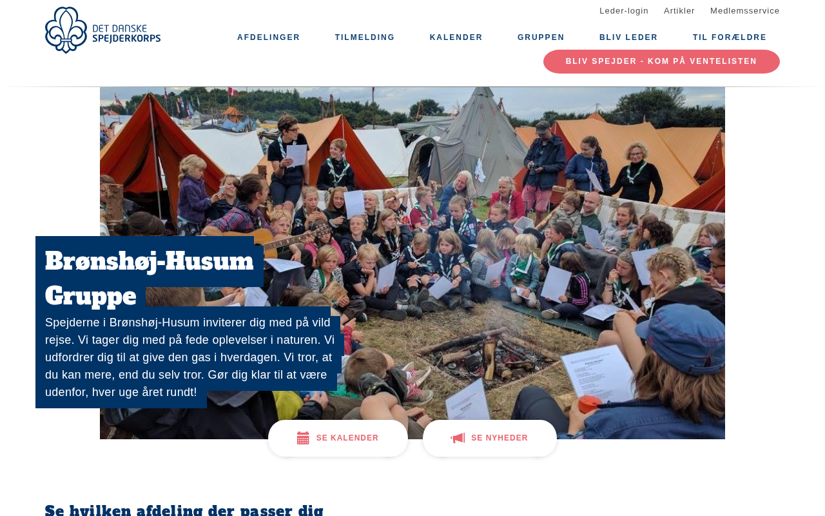Choose Bliv Leder in main navigation
825x516 pixels.
point(628,37)
